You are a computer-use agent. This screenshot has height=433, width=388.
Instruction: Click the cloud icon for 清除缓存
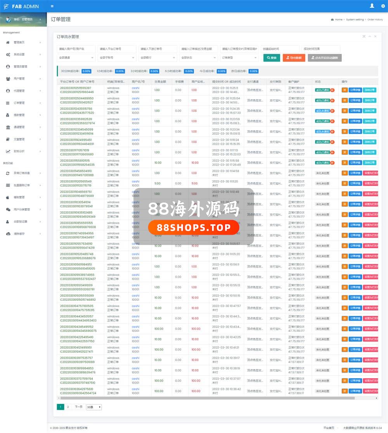pos(8,234)
